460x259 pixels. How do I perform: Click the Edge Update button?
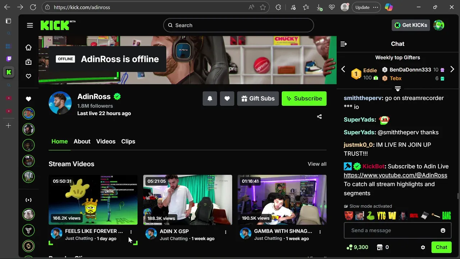click(366, 7)
